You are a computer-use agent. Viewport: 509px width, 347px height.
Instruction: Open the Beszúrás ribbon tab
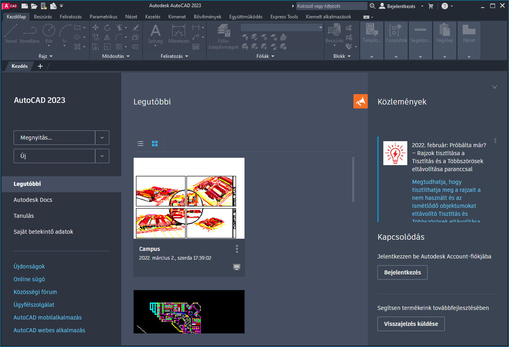[x=43, y=17]
